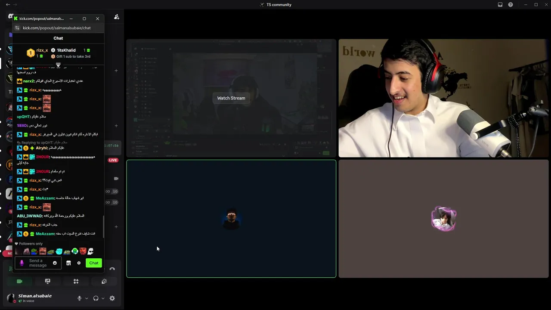The width and height of the screenshot is (551, 310).
Task: Click sender name upQHT on its own chat message
Action: [23, 117]
